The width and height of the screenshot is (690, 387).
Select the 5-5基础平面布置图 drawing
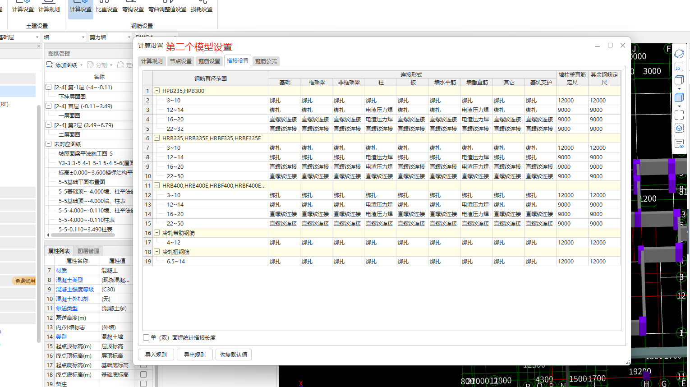[82, 182]
